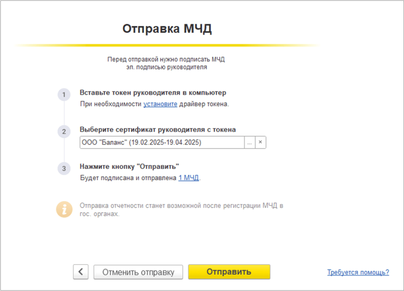This screenshot has height=291, width=404.
Task: Click the step 3 number circle
Action: point(64,168)
